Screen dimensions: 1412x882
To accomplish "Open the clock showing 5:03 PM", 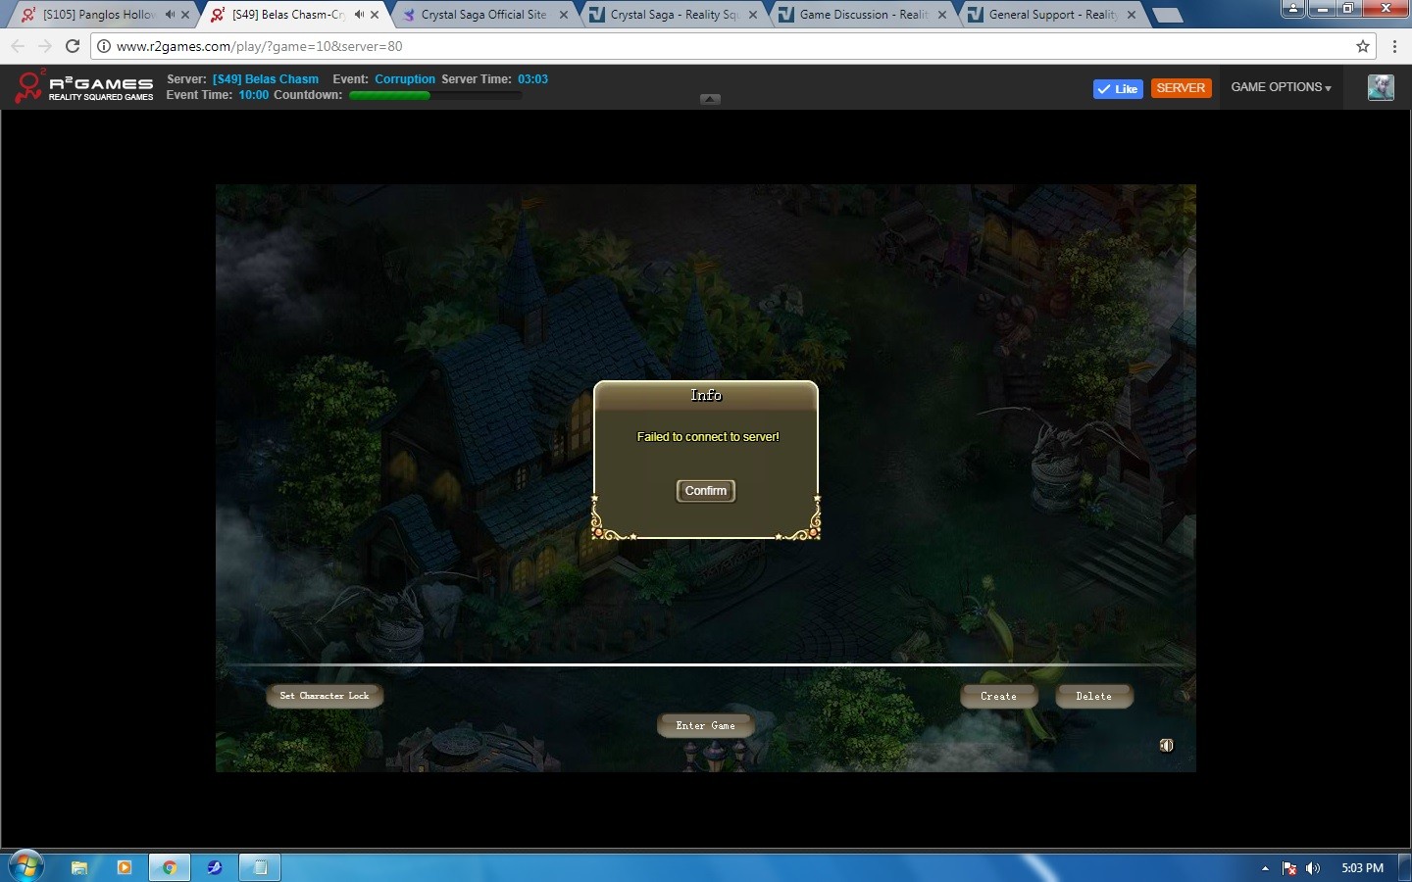I will pyautogui.click(x=1362, y=868).
